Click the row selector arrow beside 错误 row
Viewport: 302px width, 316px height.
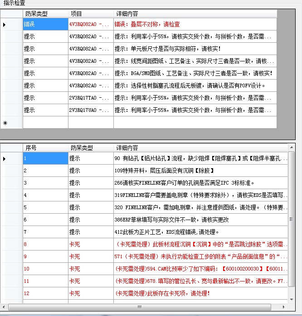[11, 25]
